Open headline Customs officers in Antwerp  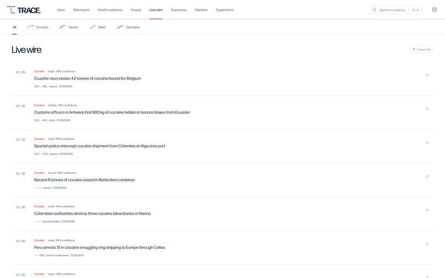click(112, 113)
